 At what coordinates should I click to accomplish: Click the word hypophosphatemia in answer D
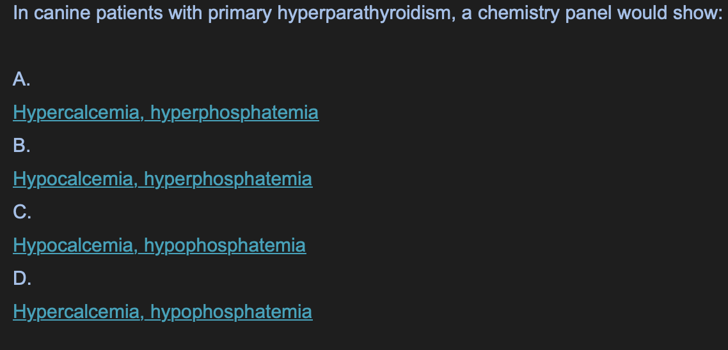pyautogui.click(x=231, y=312)
